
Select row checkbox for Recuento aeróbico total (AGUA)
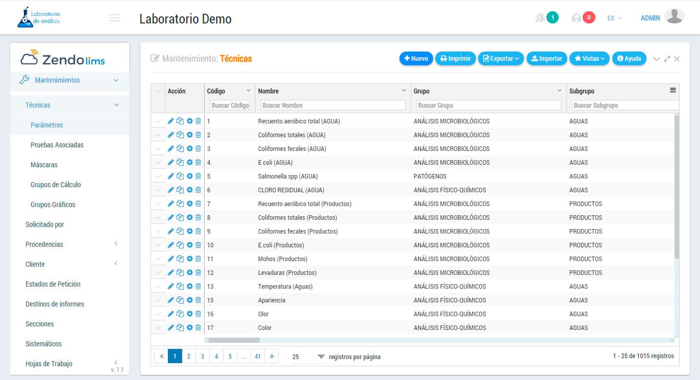tap(158, 121)
